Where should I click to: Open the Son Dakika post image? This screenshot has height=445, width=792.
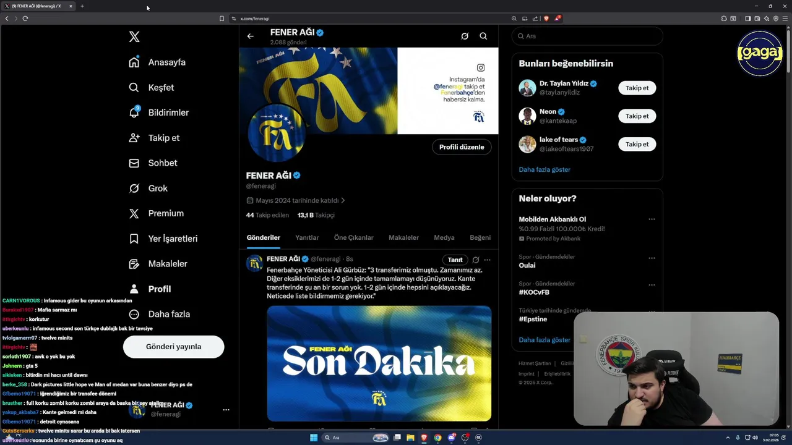(379, 363)
